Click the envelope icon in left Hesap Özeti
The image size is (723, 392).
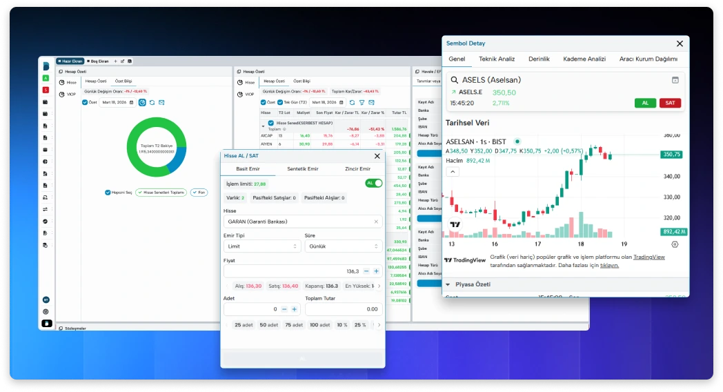pyautogui.click(x=161, y=102)
